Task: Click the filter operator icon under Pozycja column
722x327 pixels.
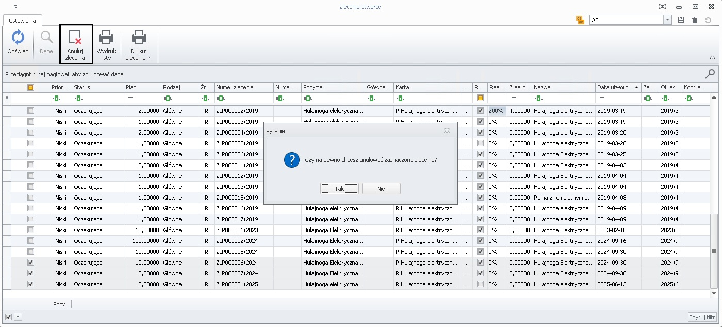Action: [x=308, y=98]
